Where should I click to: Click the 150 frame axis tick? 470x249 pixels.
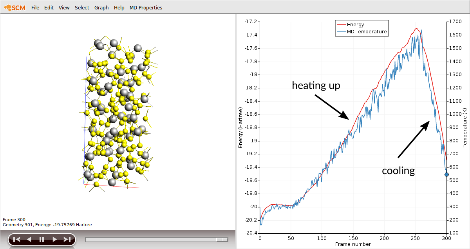(353, 238)
